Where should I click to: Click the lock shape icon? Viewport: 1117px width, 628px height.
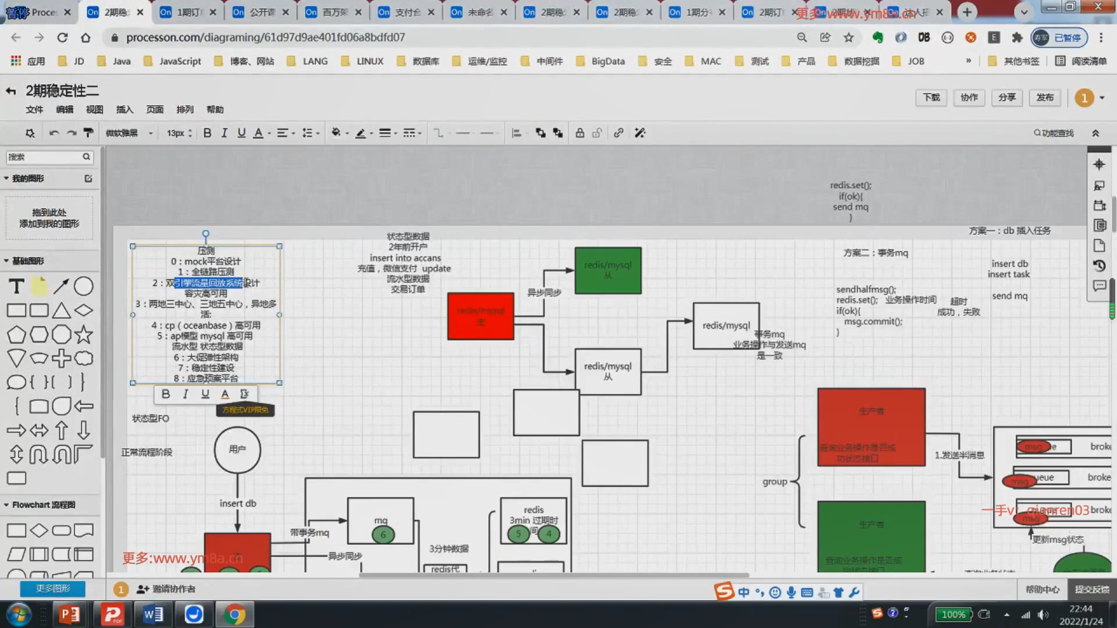tap(579, 133)
